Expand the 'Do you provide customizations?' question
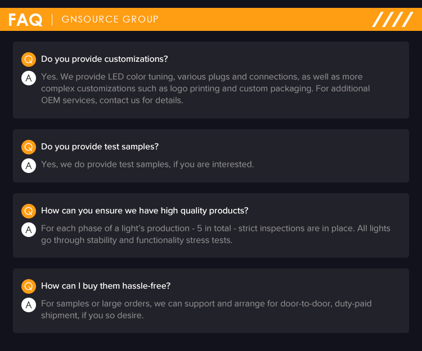This screenshot has width=422, height=351. pyautogui.click(x=105, y=59)
